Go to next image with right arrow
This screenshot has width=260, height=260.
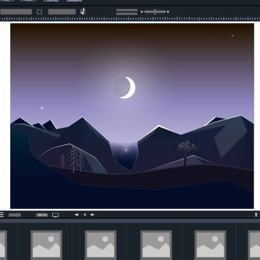pos(92,215)
